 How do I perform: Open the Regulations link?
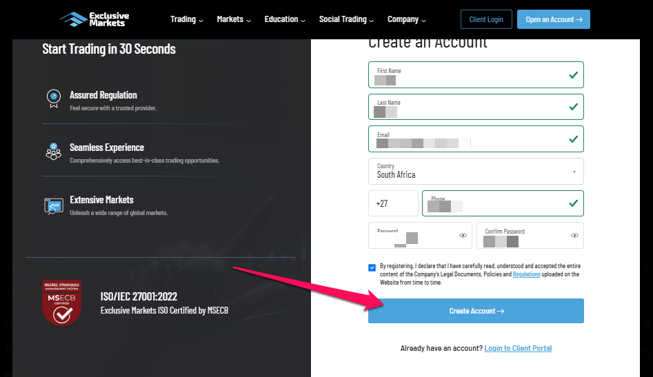click(526, 274)
